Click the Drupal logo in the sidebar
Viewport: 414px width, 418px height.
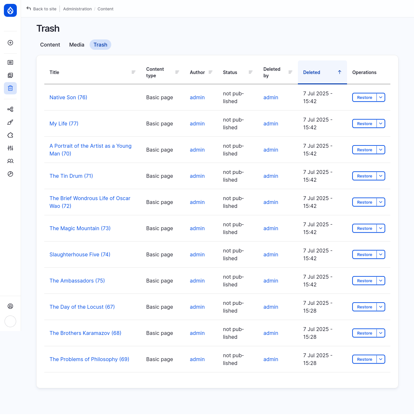[x=10, y=10]
